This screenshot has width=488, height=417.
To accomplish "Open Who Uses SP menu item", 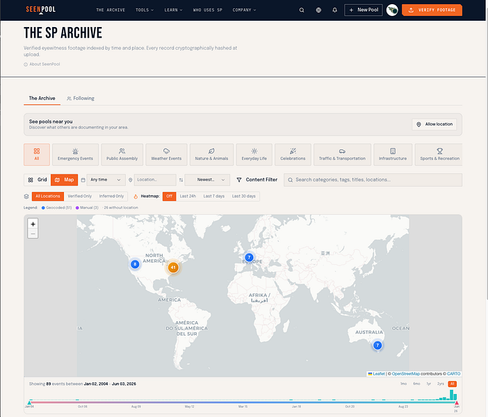I will point(208,10).
